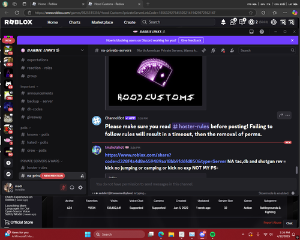
Task: Click the Discord chat scrollbar thumb
Action: 296,170
